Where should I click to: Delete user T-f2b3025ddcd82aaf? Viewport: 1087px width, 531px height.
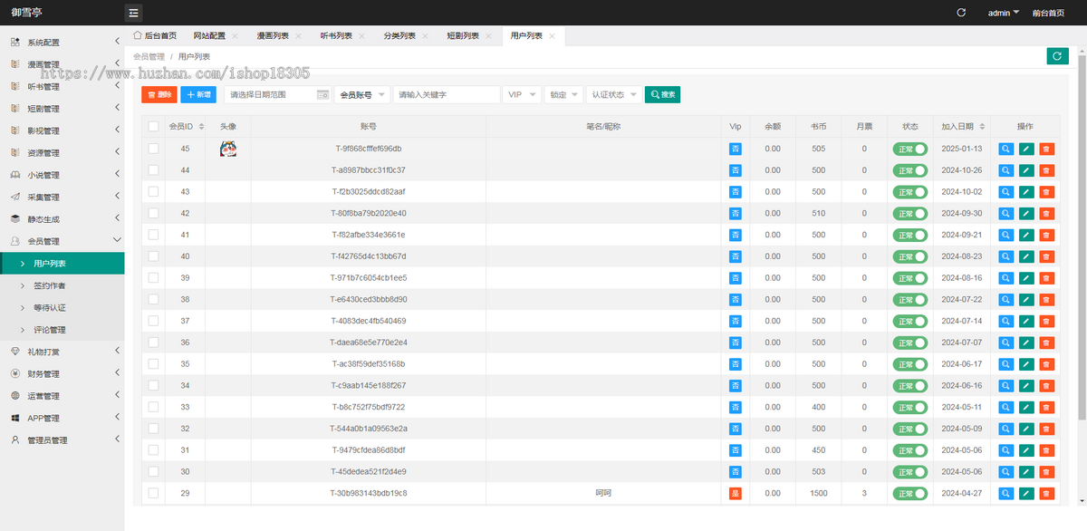(1046, 192)
